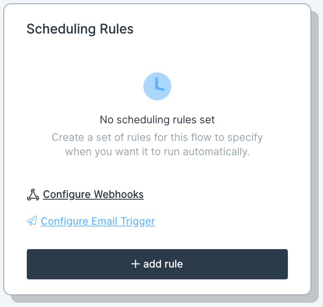Click the empty-state clock illustration
Viewport: 323px width, 307px height.
(157, 86)
